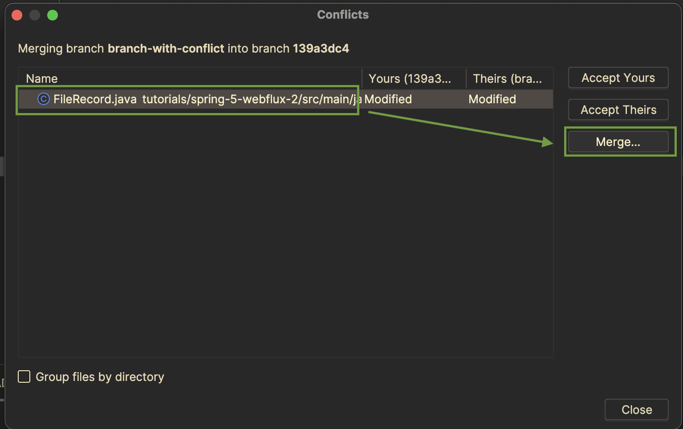
Task: Click the green zoom window button
Action: 53,15
